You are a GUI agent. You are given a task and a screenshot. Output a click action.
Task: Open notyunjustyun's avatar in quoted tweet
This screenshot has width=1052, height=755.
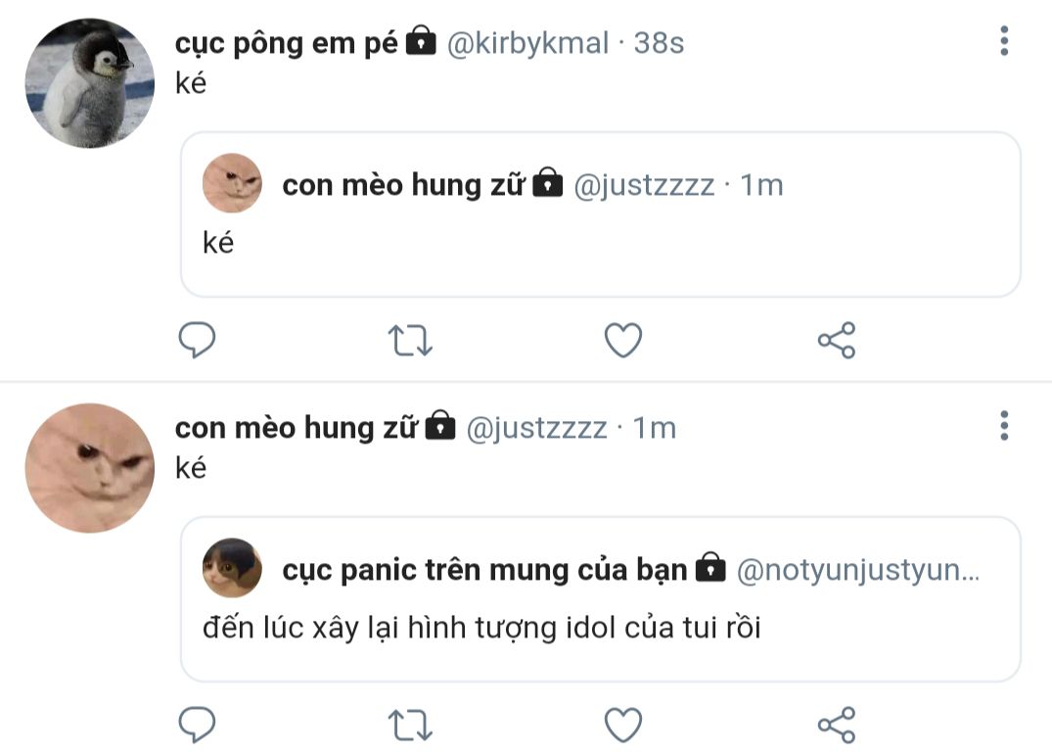[x=232, y=568]
